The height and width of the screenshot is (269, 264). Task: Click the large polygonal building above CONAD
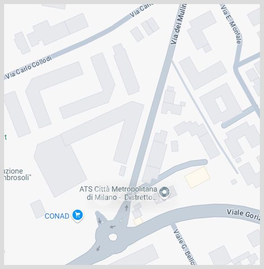tap(61, 166)
